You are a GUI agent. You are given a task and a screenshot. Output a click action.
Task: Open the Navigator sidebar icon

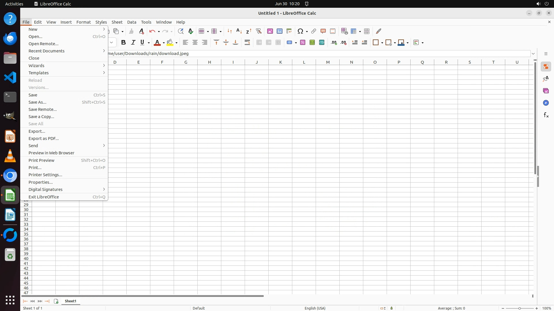click(546, 103)
